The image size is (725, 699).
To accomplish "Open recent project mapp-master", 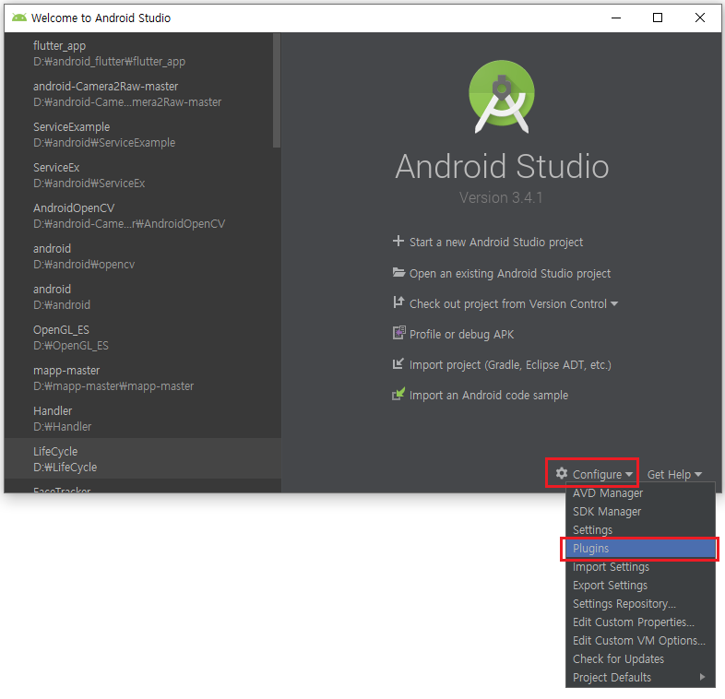I will (x=143, y=378).
